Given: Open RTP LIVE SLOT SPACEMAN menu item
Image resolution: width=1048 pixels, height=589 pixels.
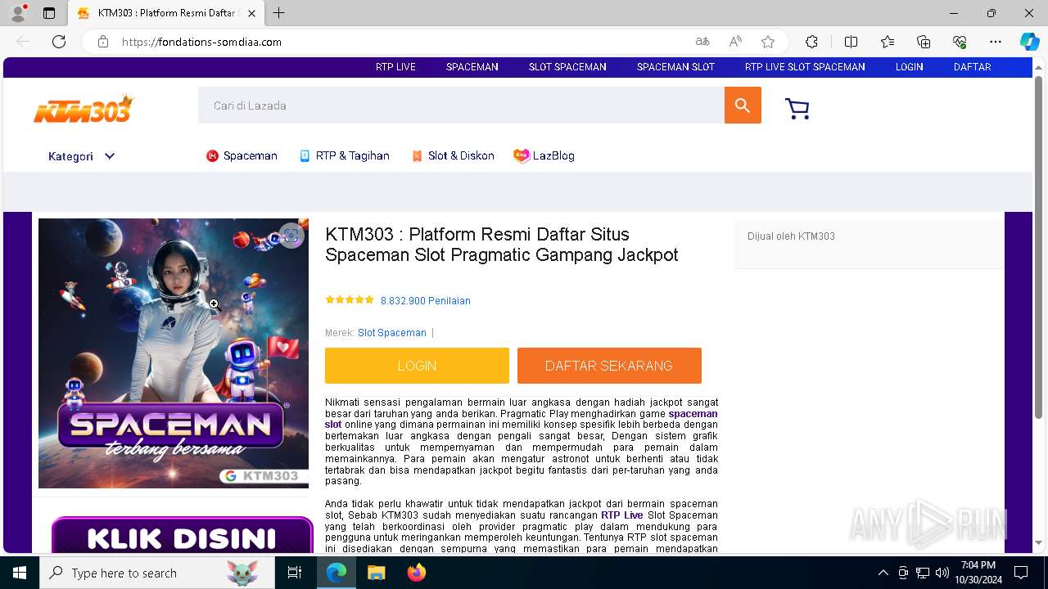Looking at the screenshot, I should tap(805, 67).
